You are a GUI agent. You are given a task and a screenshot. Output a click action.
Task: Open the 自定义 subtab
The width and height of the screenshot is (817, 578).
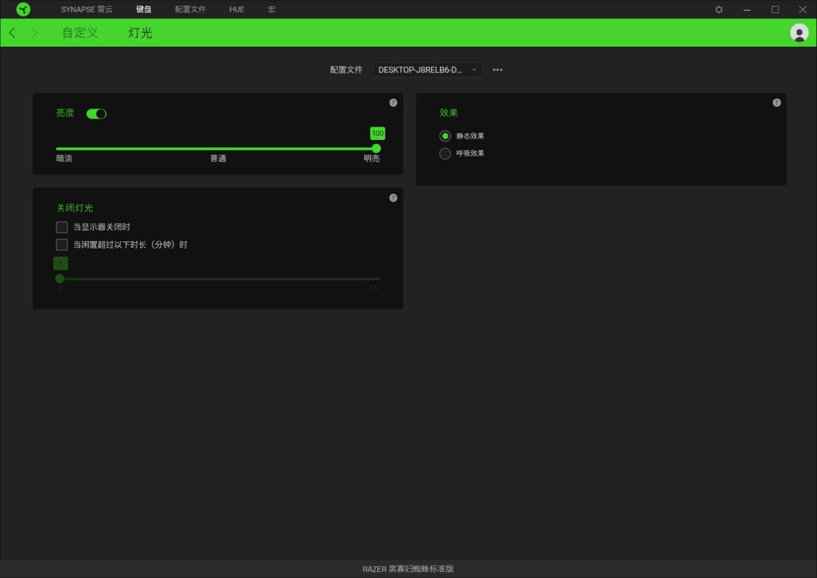click(x=80, y=33)
